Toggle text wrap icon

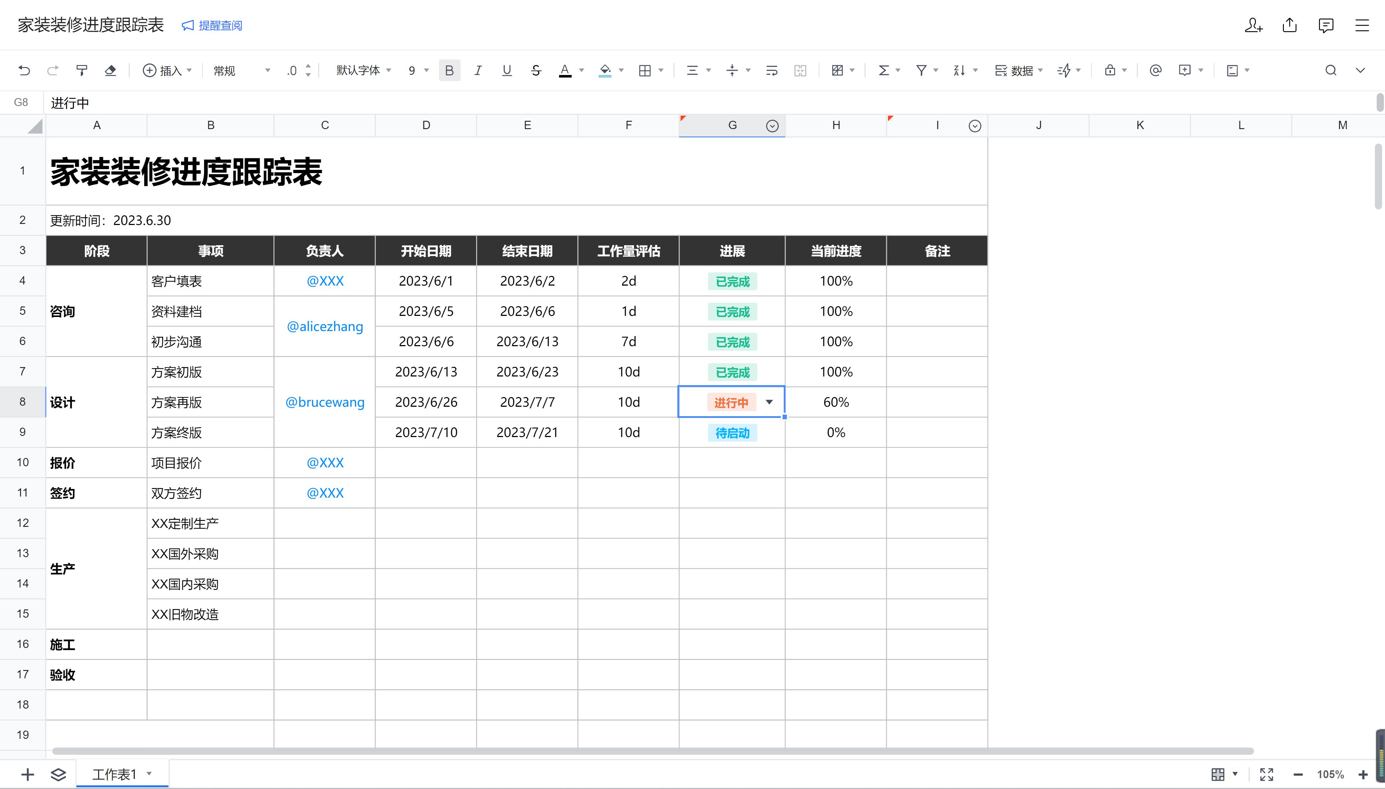point(771,70)
